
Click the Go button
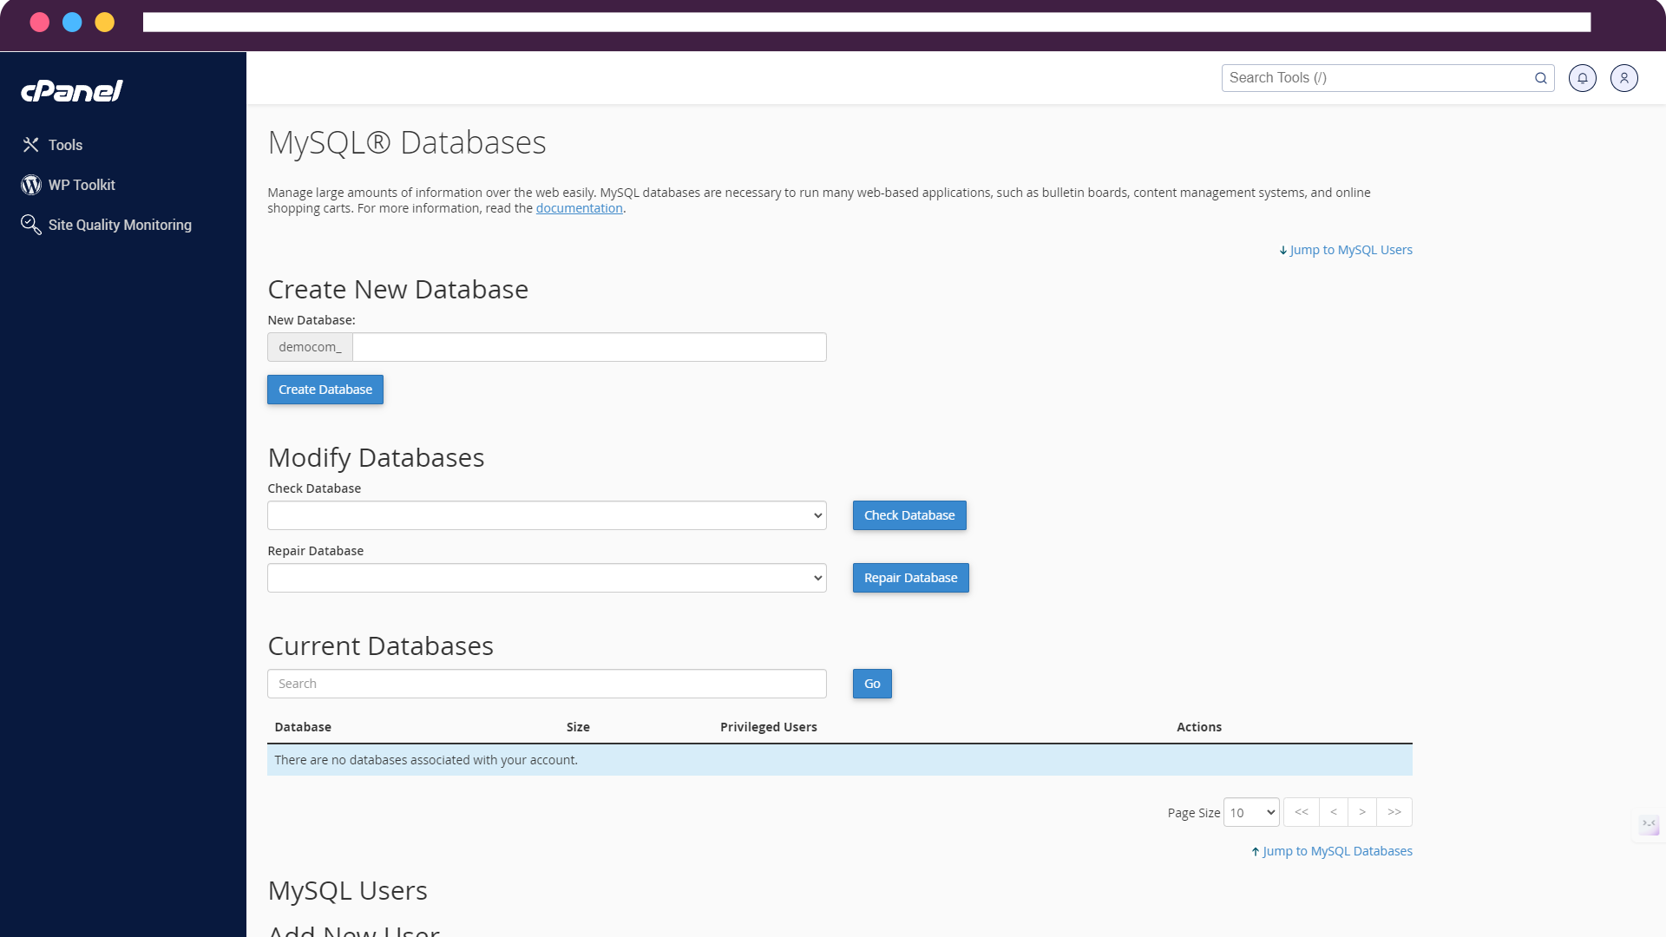[x=872, y=684]
